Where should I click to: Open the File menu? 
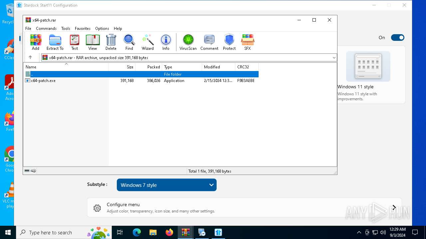[28, 29]
